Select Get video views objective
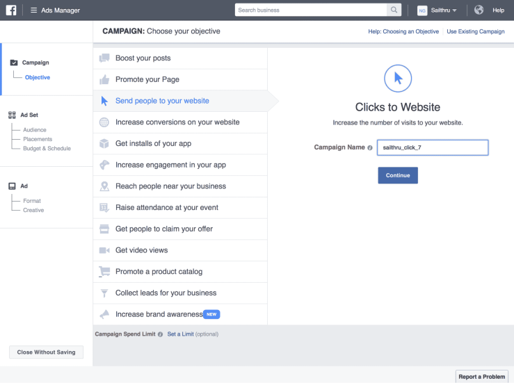This screenshot has width=514, height=383. click(x=141, y=250)
